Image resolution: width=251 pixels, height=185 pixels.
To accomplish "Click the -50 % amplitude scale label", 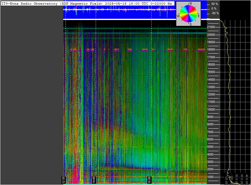I will pyautogui.click(x=215, y=13).
